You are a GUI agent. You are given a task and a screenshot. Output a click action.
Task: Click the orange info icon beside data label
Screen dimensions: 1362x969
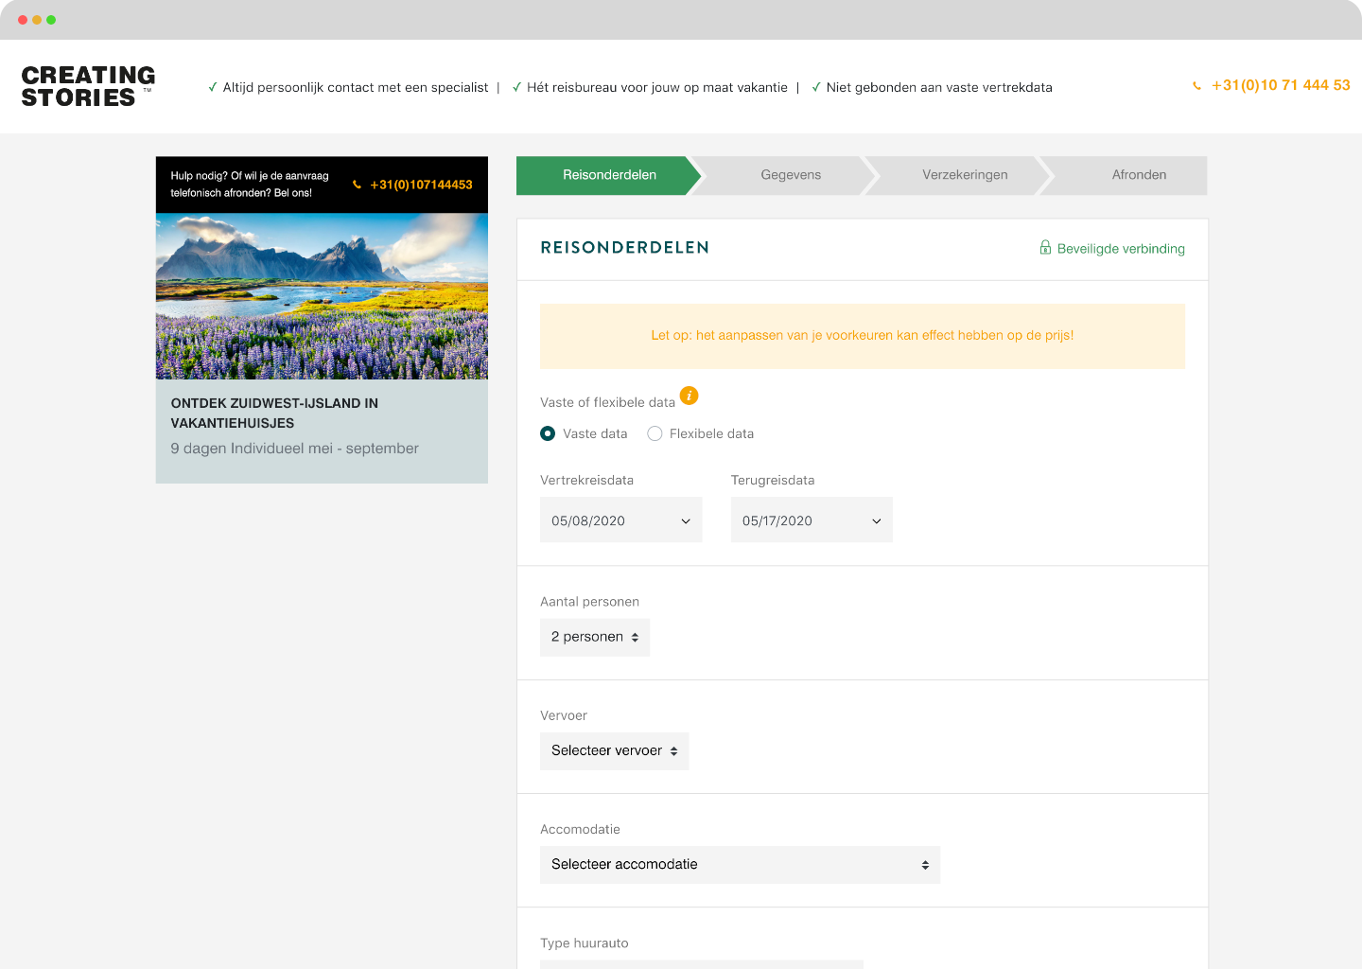tap(690, 396)
